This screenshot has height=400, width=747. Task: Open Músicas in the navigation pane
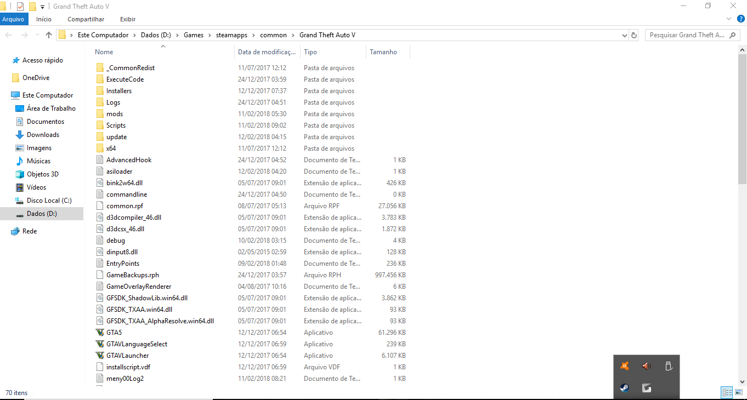coord(38,161)
